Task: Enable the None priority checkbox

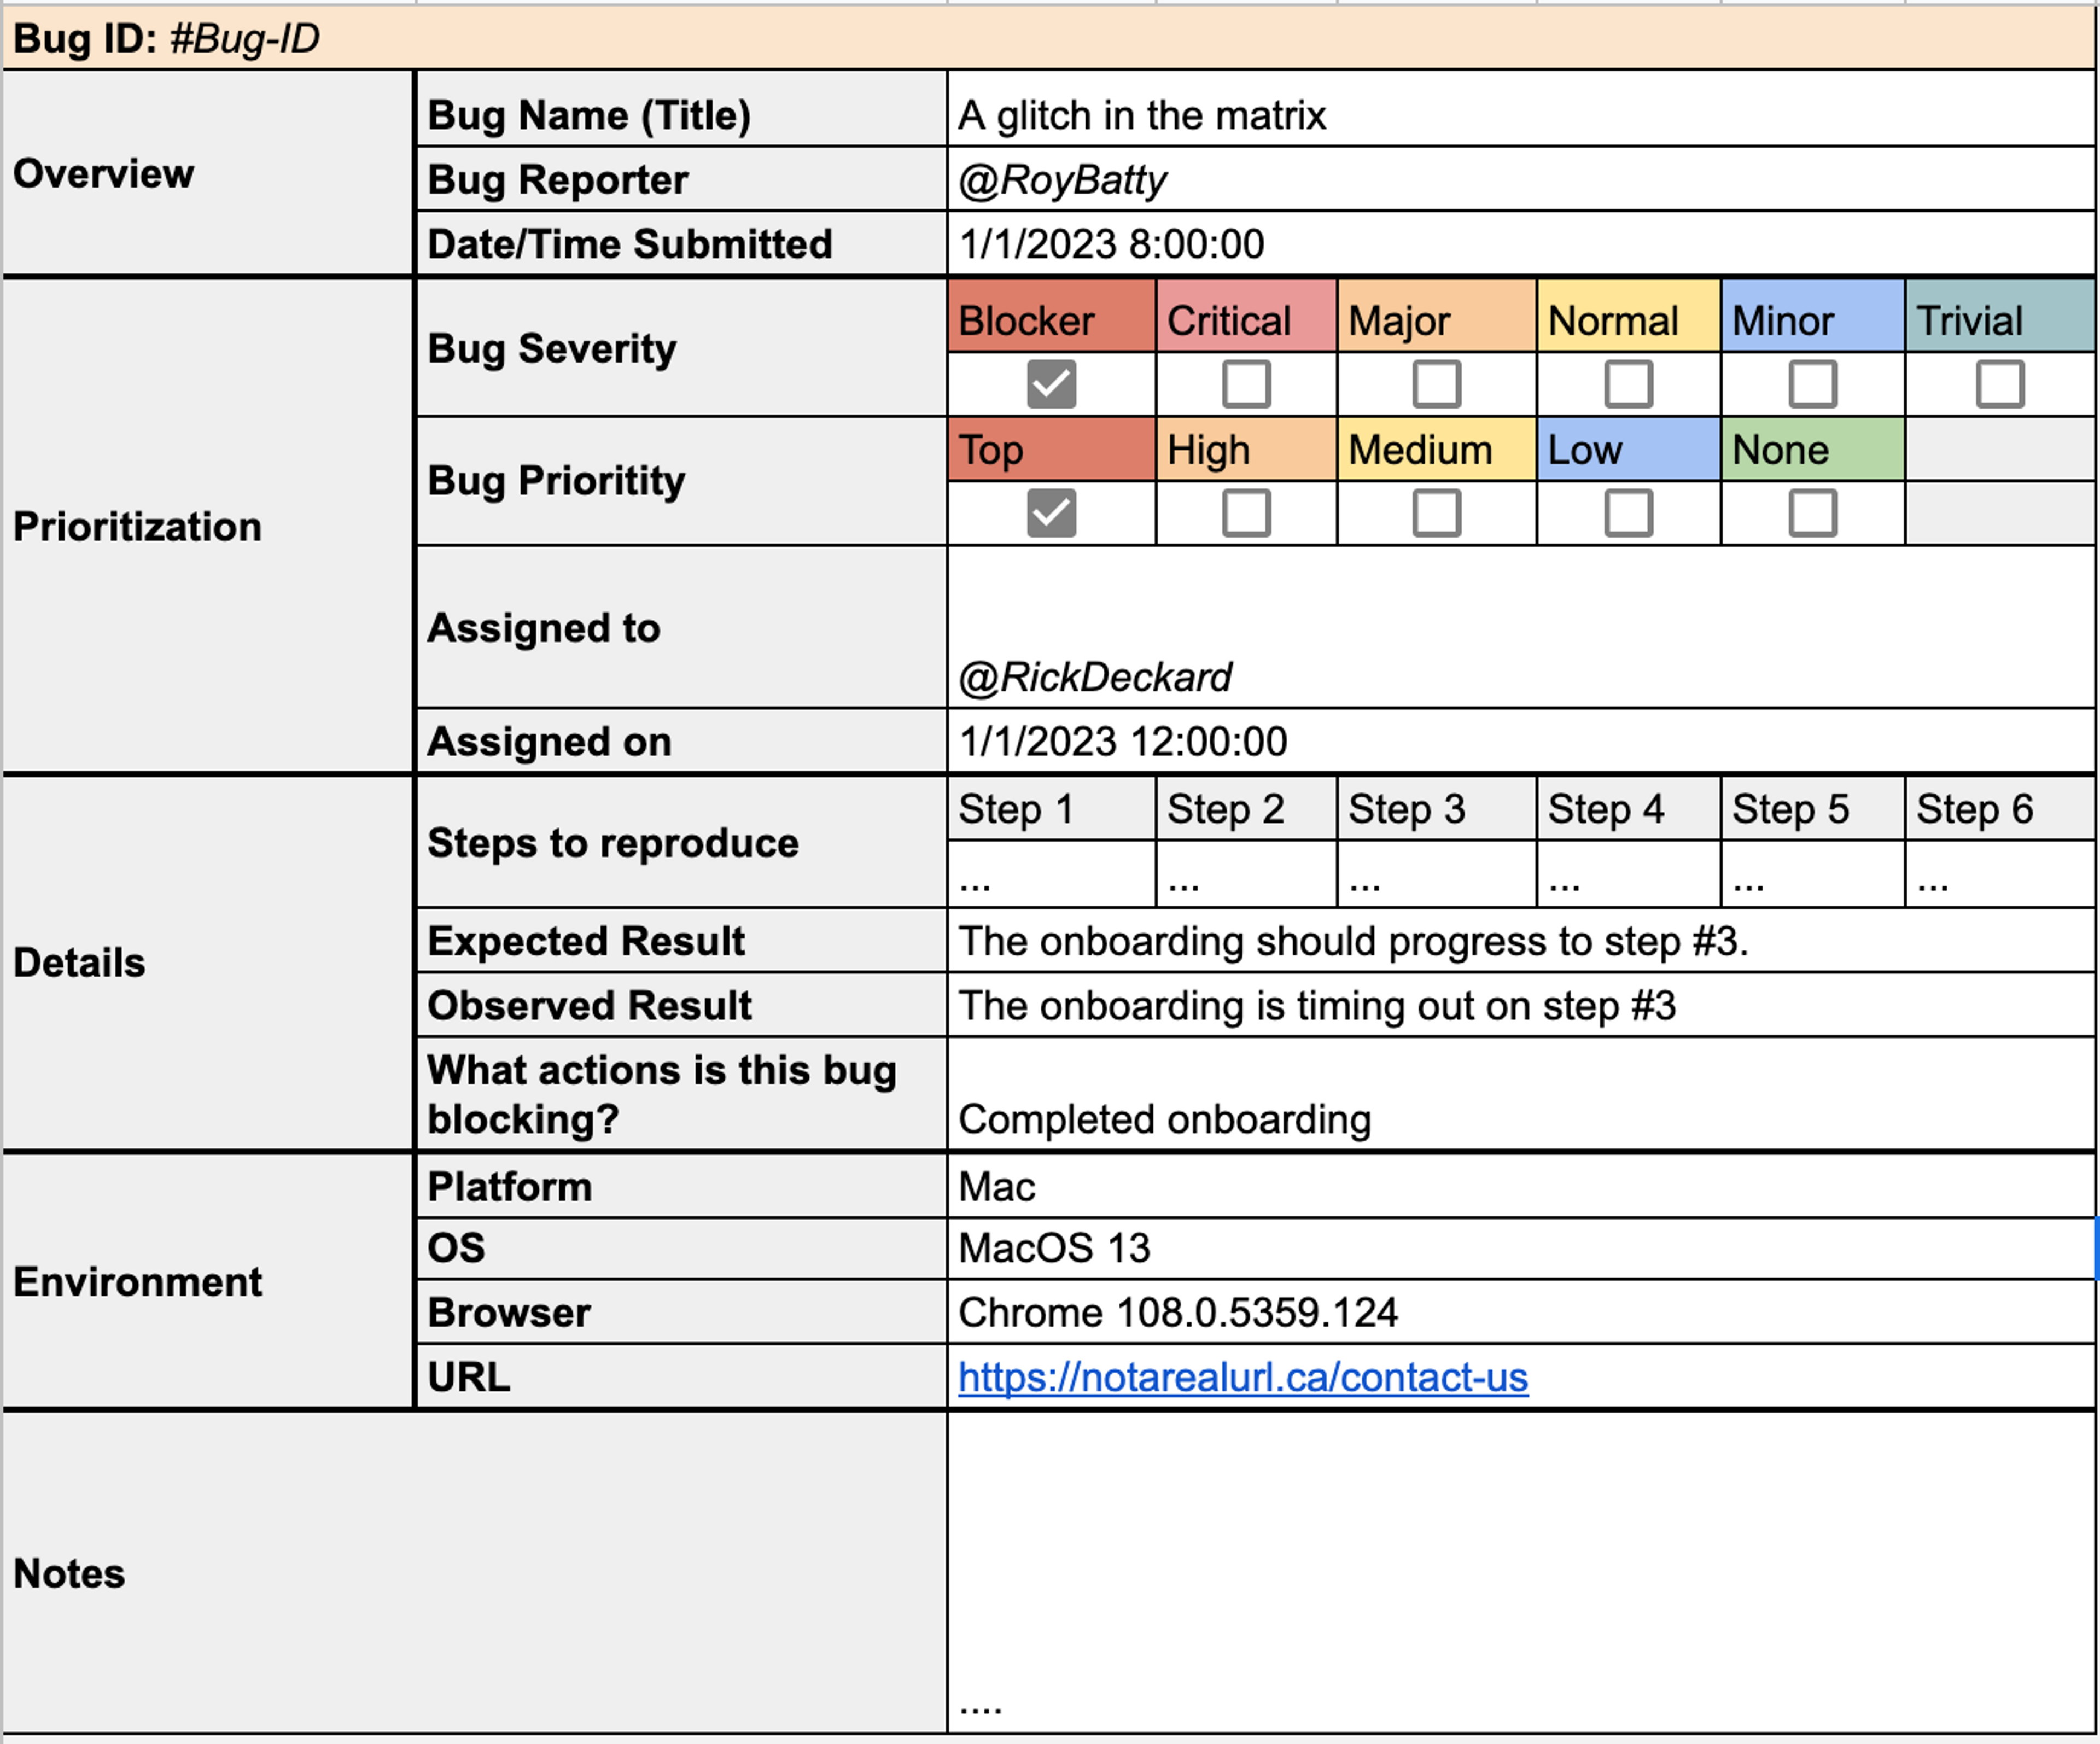Action: [x=1812, y=513]
